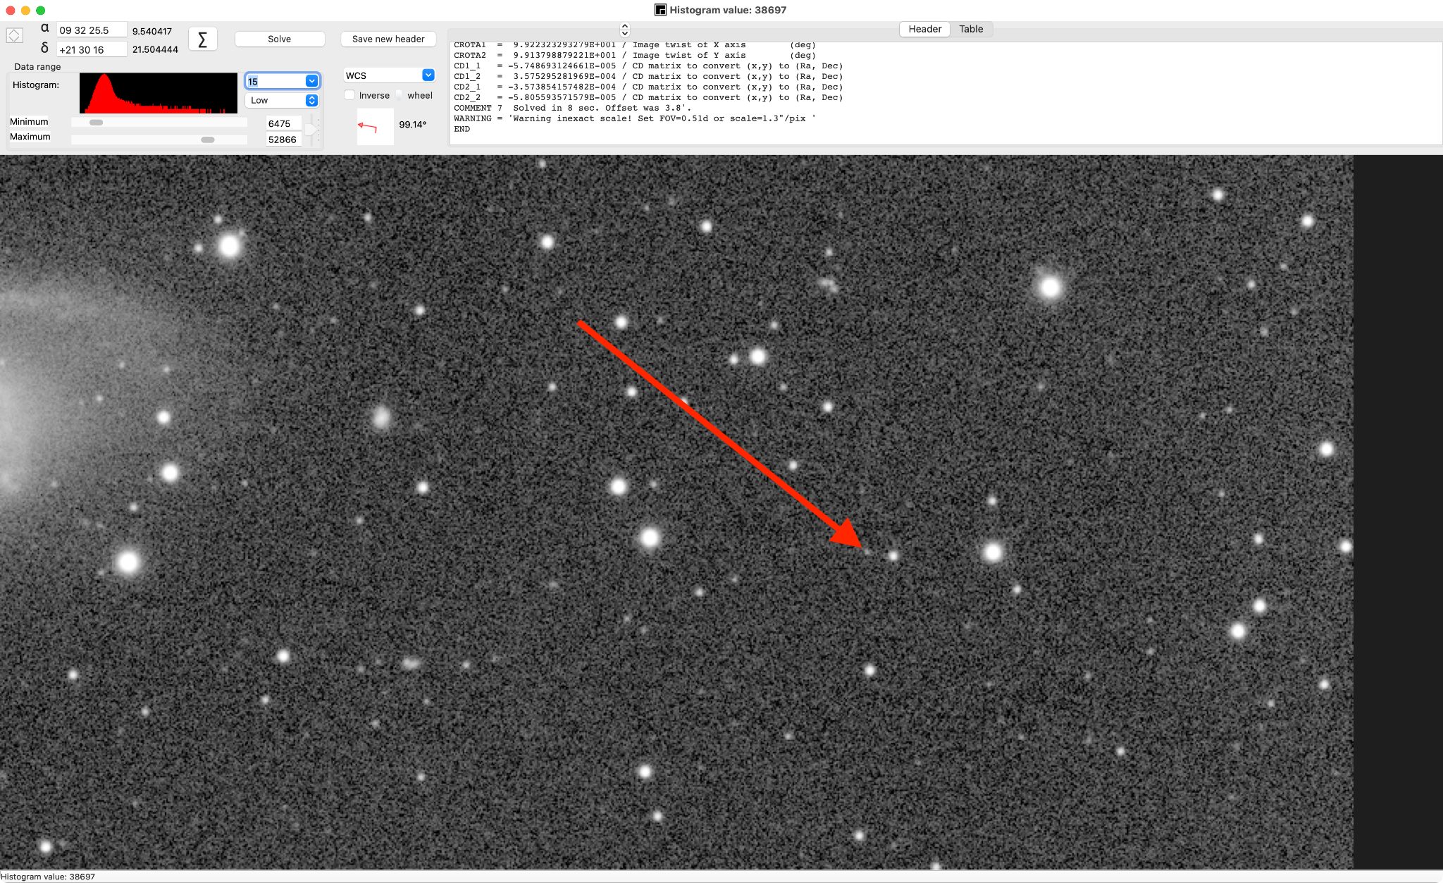Image resolution: width=1443 pixels, height=883 pixels.
Task: Click the up-down spinner beside coordinates
Action: tap(15, 35)
